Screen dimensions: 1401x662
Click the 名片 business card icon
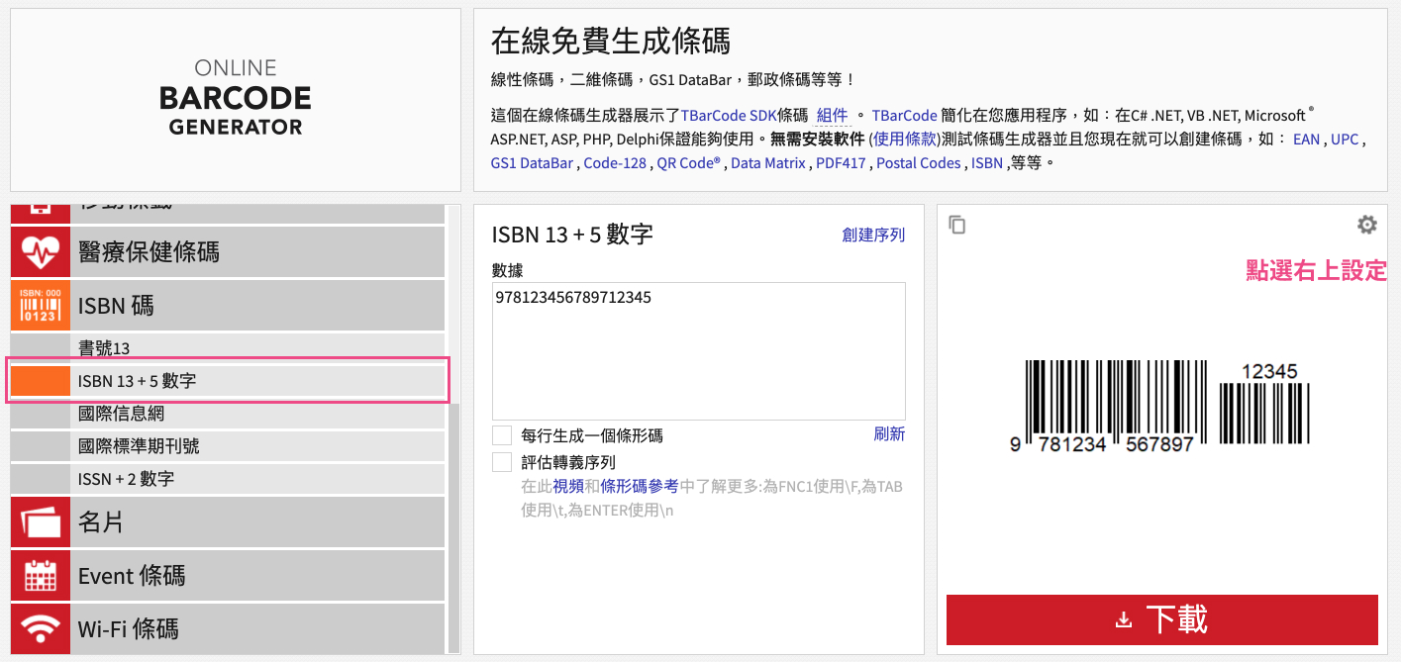click(x=41, y=521)
